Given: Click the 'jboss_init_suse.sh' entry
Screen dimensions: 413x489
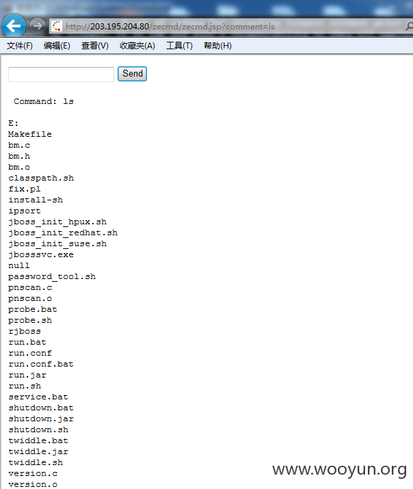Looking at the screenshot, I should pos(57,243).
